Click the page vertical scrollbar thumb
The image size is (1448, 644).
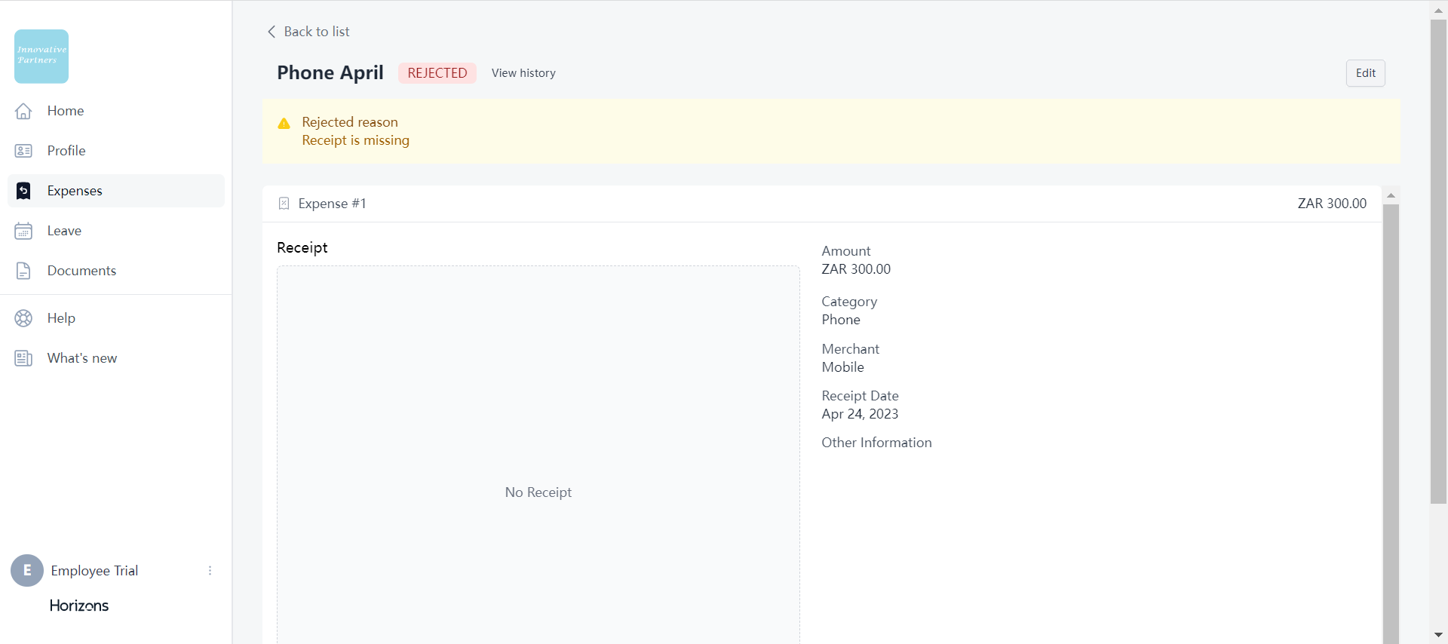(1438, 260)
